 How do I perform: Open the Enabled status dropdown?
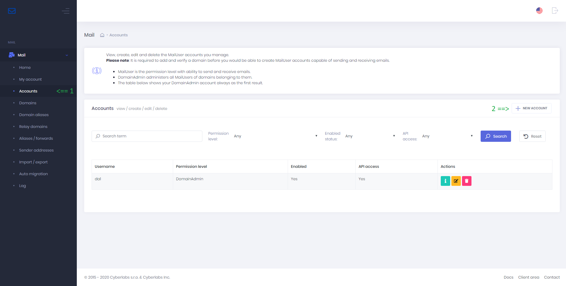tap(370, 136)
